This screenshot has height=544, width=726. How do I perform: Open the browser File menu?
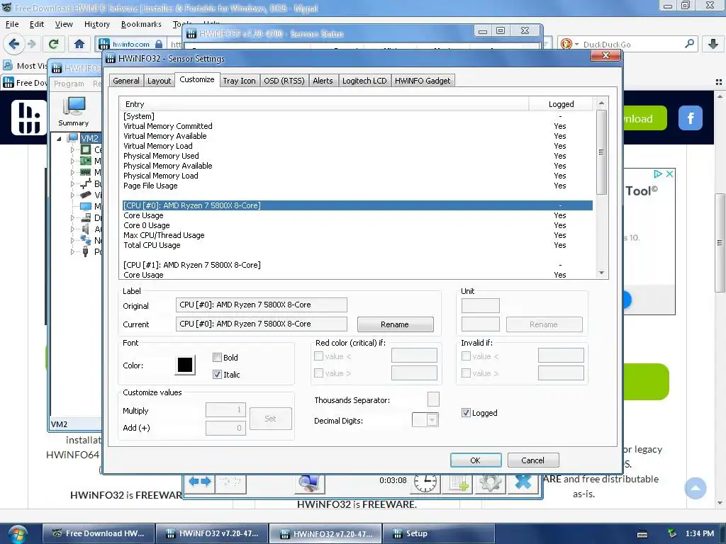[x=12, y=24]
